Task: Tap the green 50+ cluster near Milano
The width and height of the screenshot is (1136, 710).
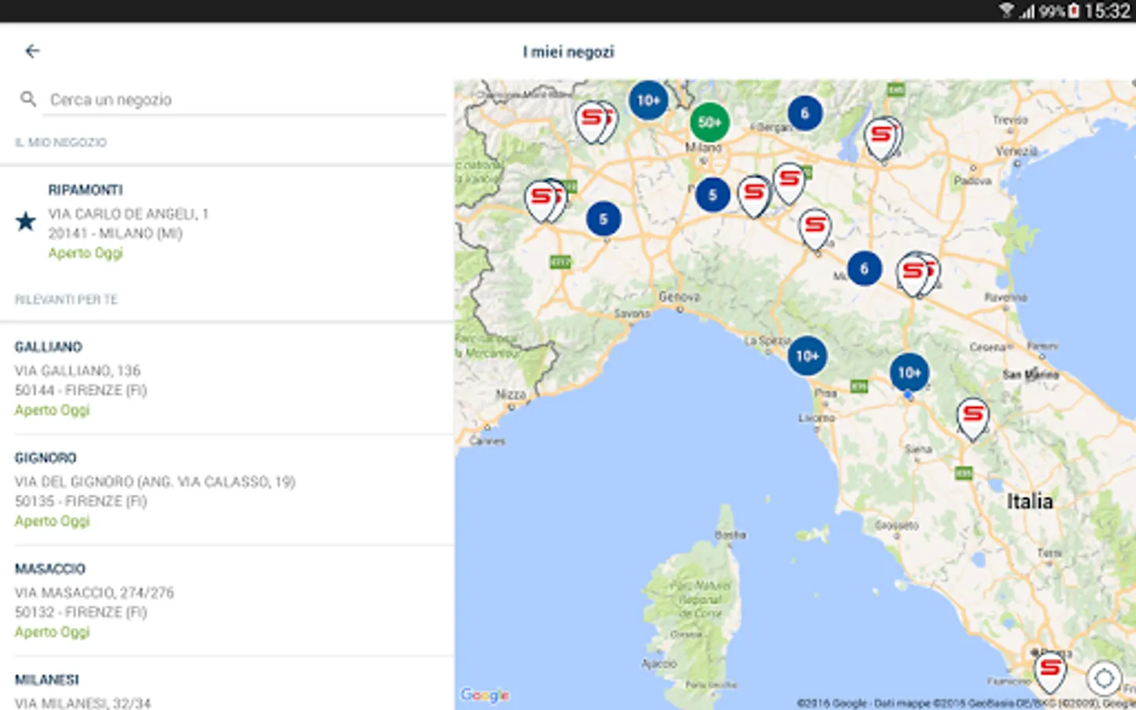Action: click(x=709, y=122)
